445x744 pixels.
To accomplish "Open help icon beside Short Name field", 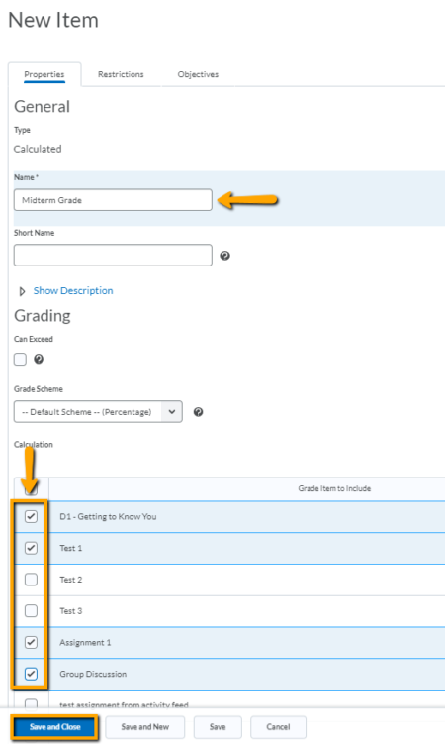I will pyautogui.click(x=224, y=256).
